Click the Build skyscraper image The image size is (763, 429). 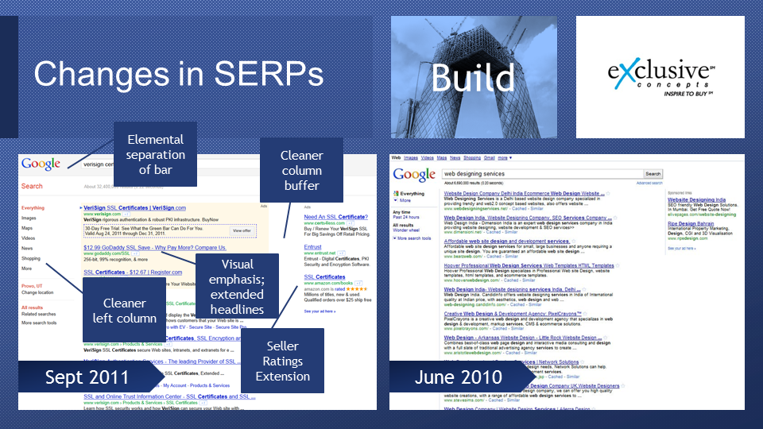tap(474, 77)
